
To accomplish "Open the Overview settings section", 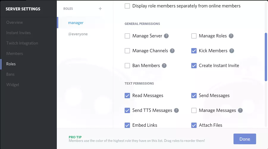I will (15, 22).
